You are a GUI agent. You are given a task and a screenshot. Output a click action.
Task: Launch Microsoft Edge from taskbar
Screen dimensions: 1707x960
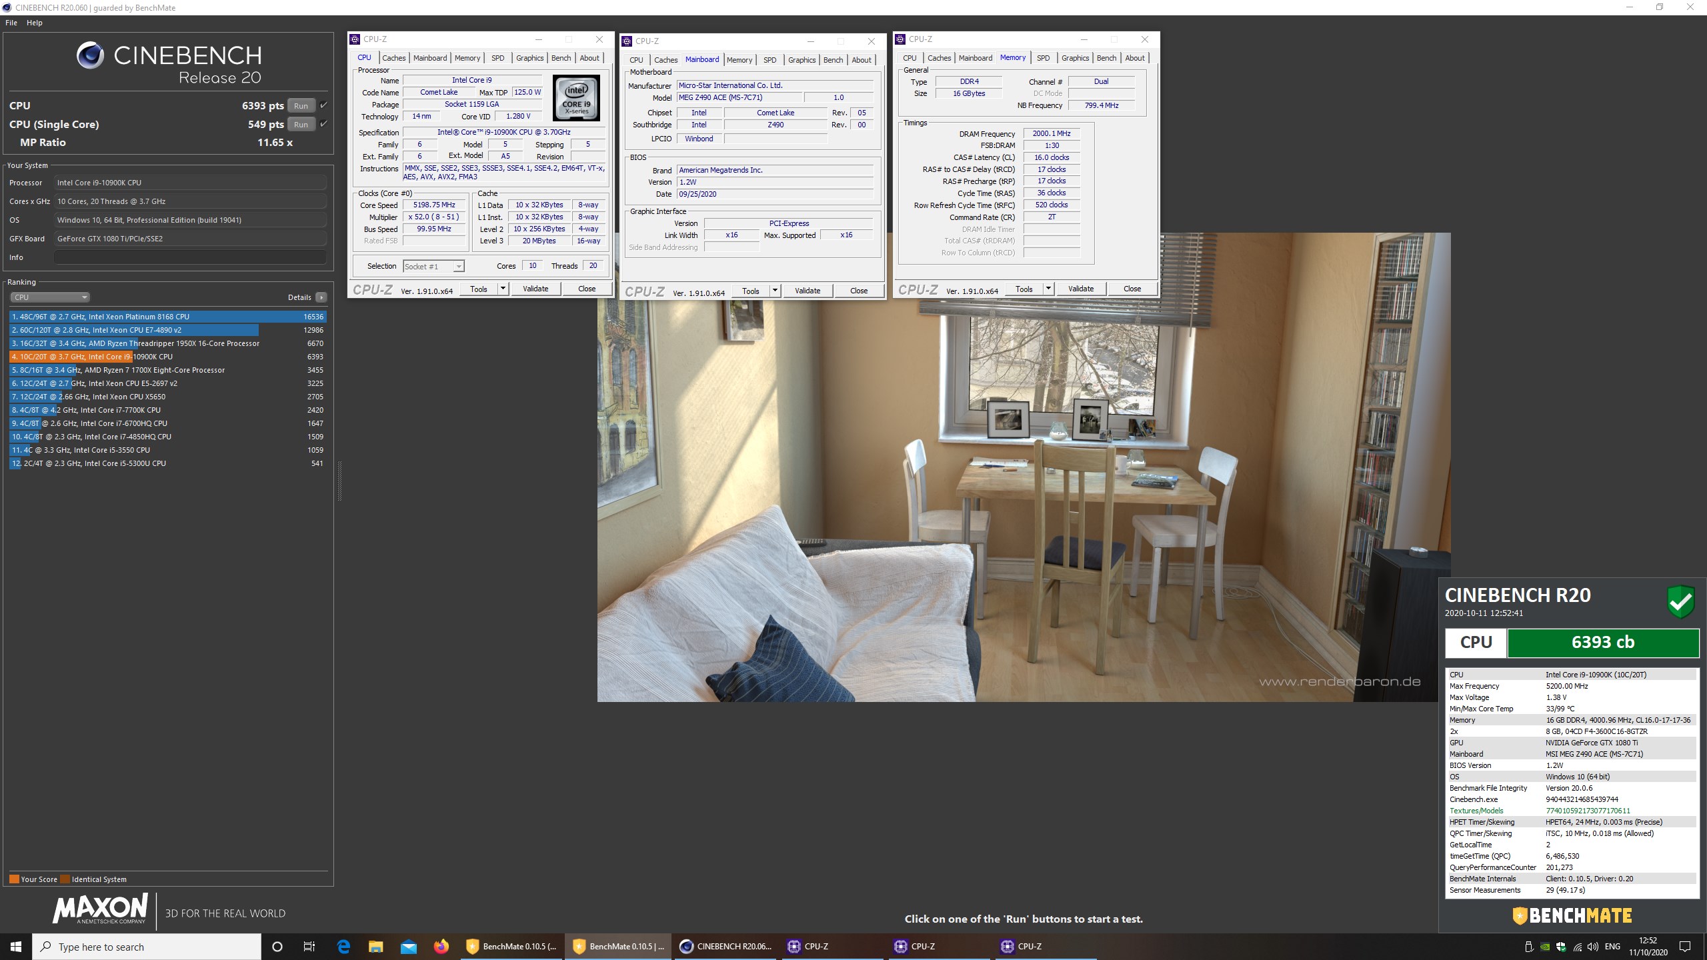343,947
